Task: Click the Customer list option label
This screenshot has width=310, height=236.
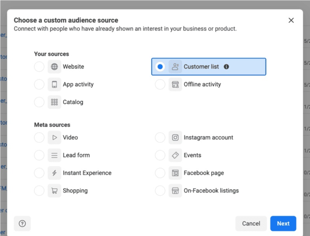Action: [x=201, y=67]
